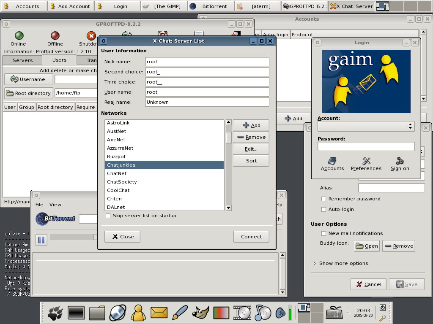Launch the pen text editor dock icon

(x=180, y=313)
